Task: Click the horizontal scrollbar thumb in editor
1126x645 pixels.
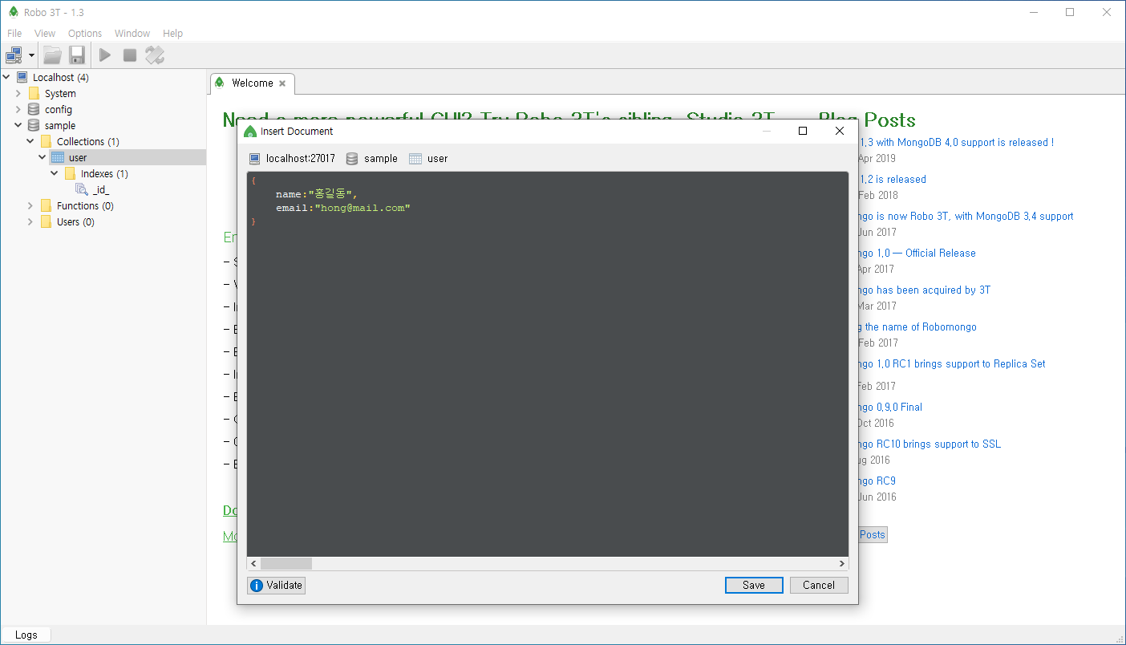Action: (286, 564)
